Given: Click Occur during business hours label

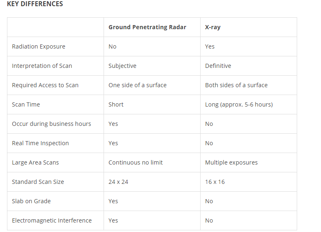Looking at the screenshot, I should 51,124.
